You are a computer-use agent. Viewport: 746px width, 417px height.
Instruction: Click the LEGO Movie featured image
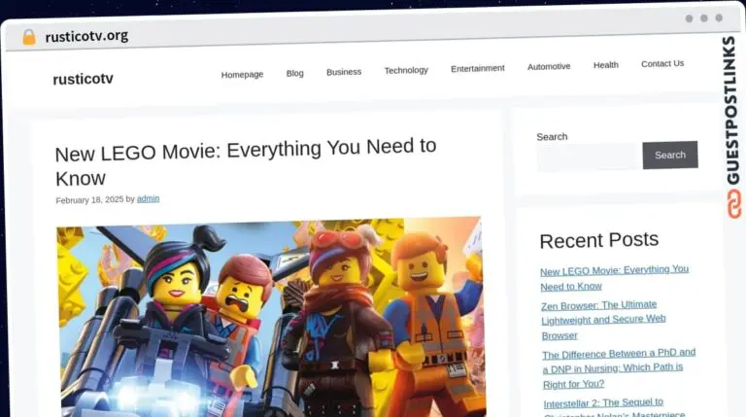pyautogui.click(x=270, y=316)
